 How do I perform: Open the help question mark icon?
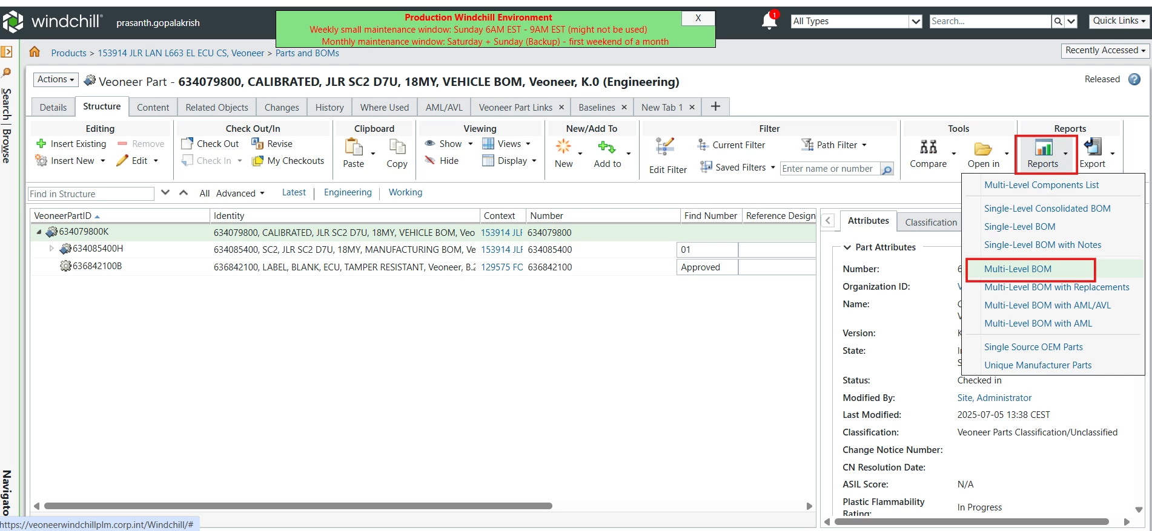click(x=1134, y=79)
